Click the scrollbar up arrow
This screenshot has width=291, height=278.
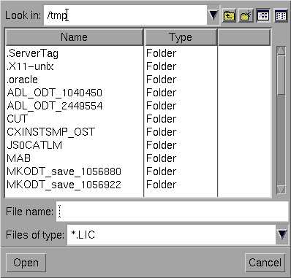coord(281,50)
